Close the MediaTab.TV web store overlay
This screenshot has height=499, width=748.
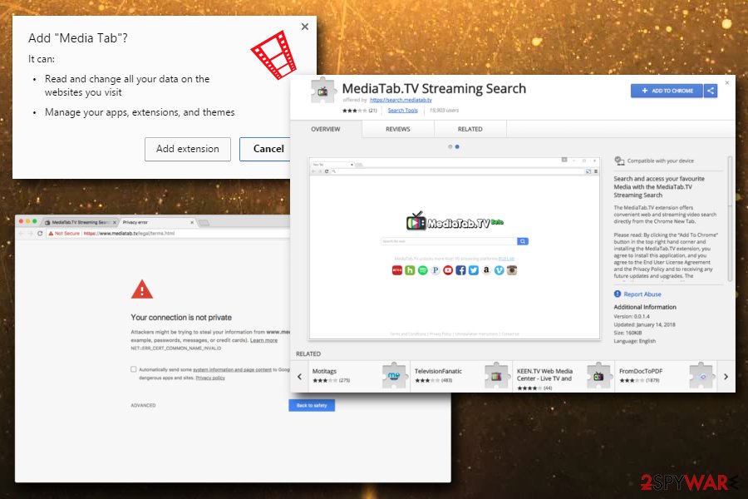pyautogui.click(x=727, y=82)
